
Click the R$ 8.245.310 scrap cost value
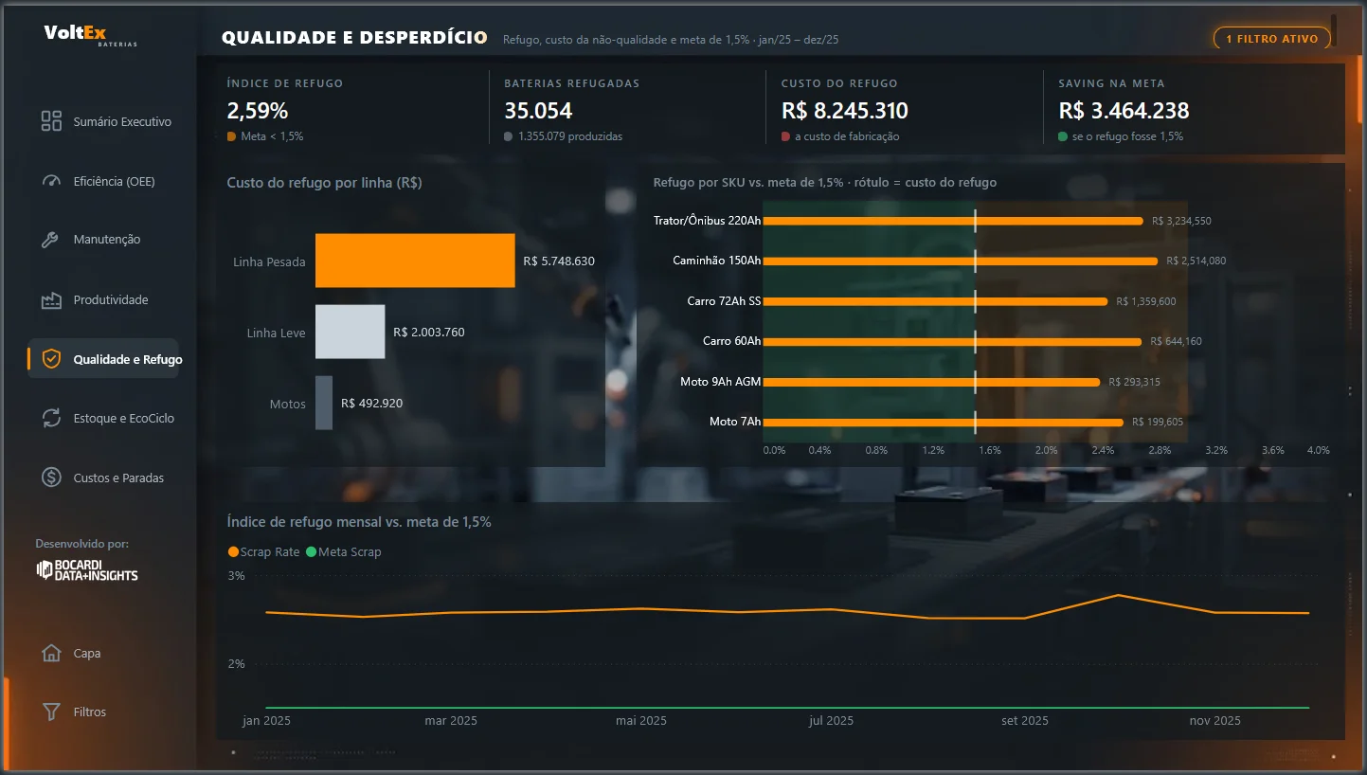click(845, 111)
